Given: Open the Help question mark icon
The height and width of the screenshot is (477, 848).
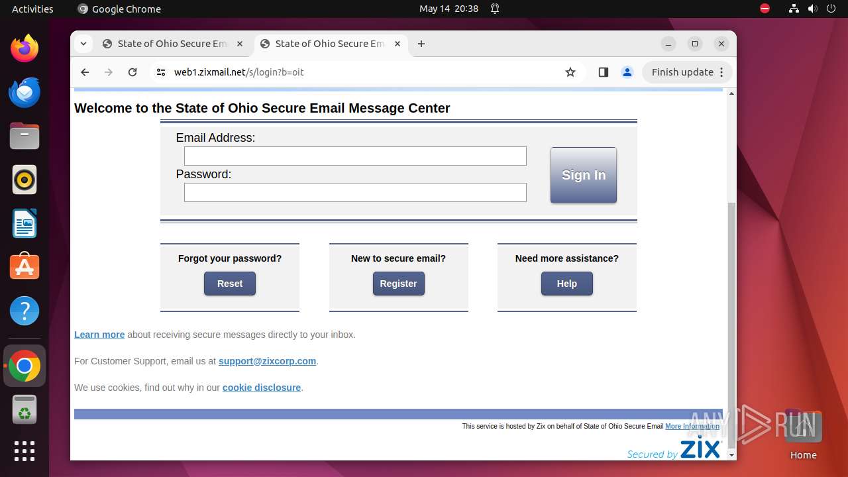Looking at the screenshot, I should click(x=25, y=311).
